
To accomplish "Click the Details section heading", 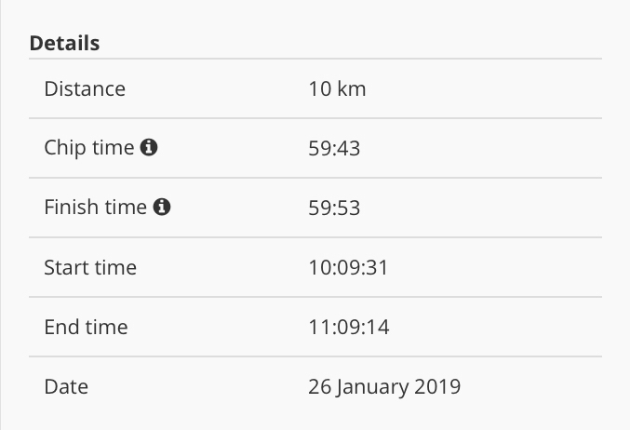I will click(x=64, y=43).
